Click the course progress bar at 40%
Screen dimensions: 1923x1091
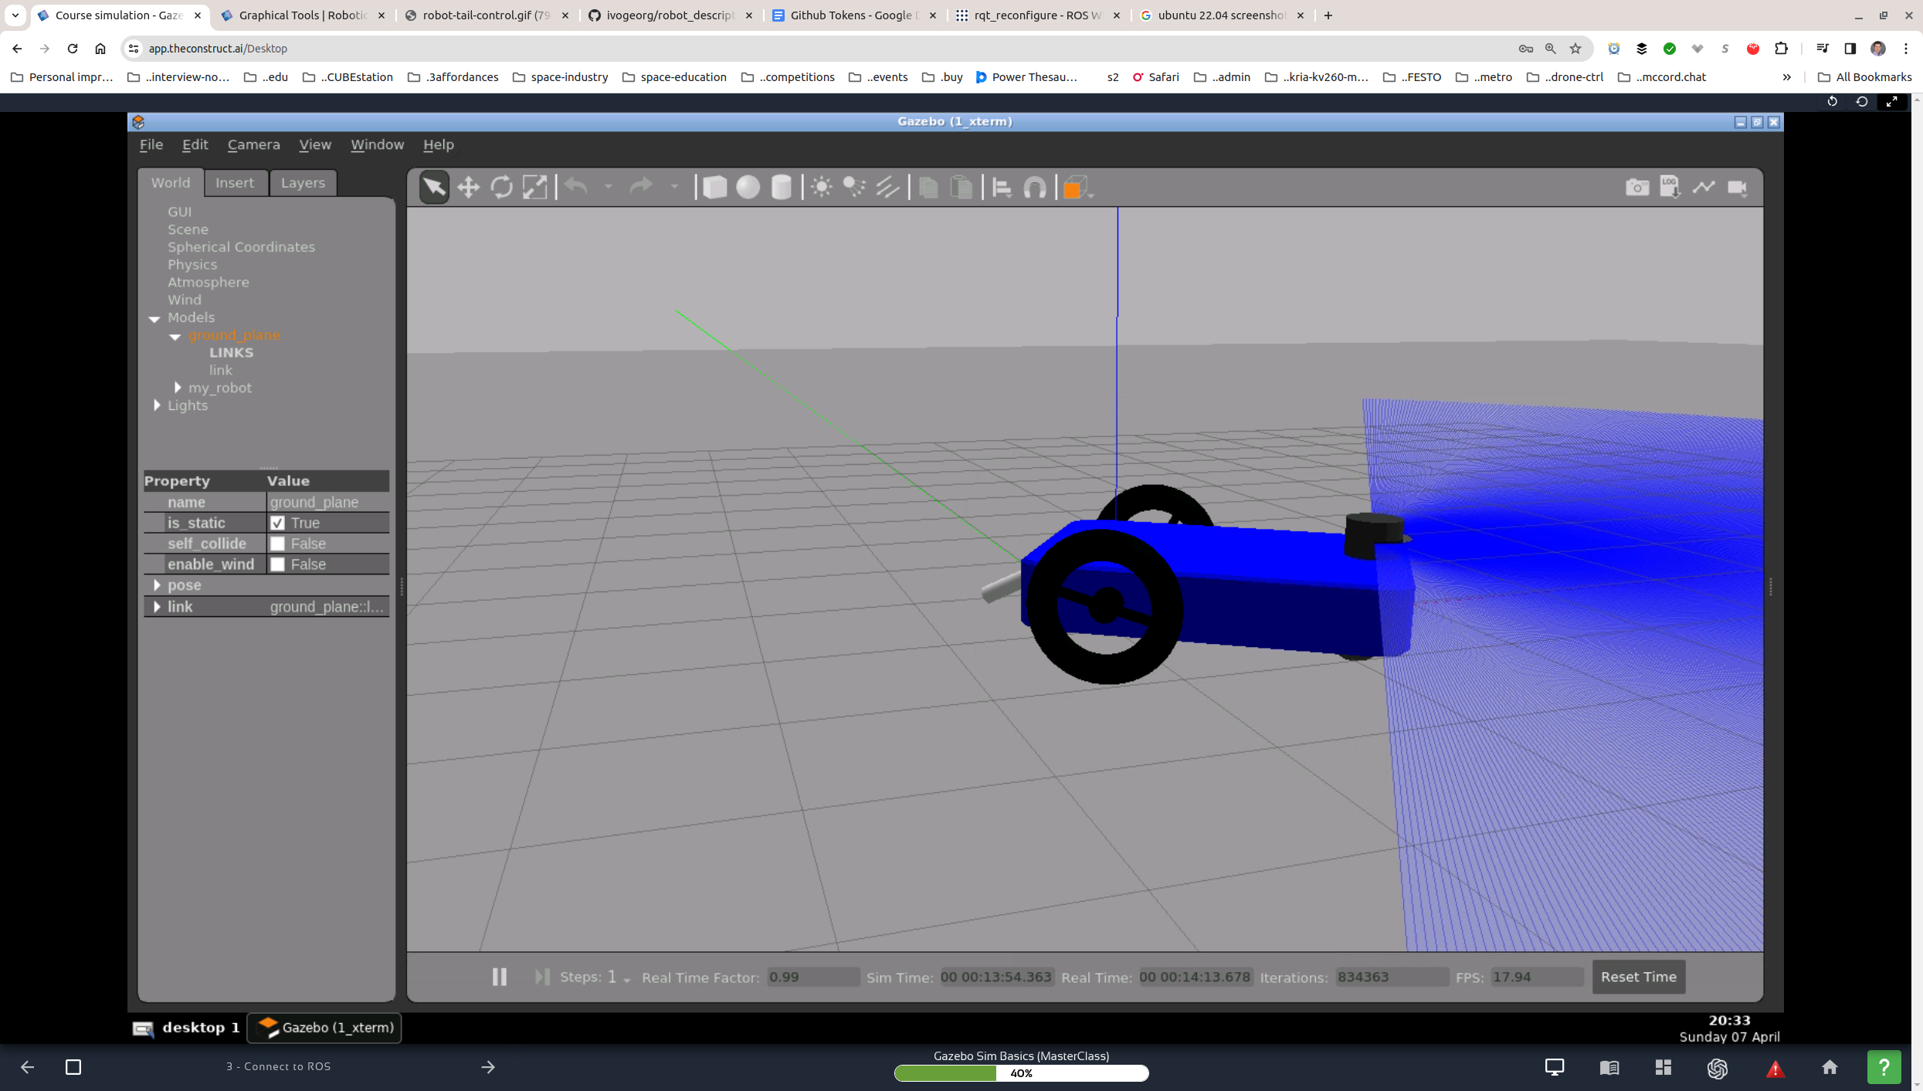tap(1021, 1073)
